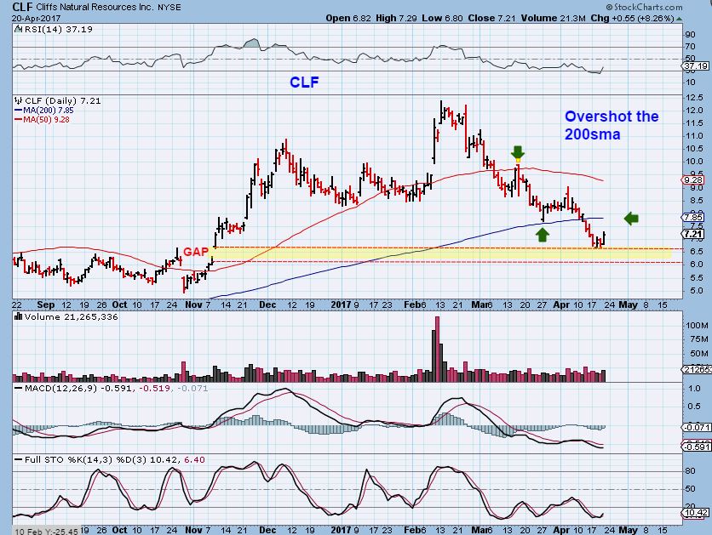
Task: Click the black line marker before Full STO label
Action: [19, 460]
